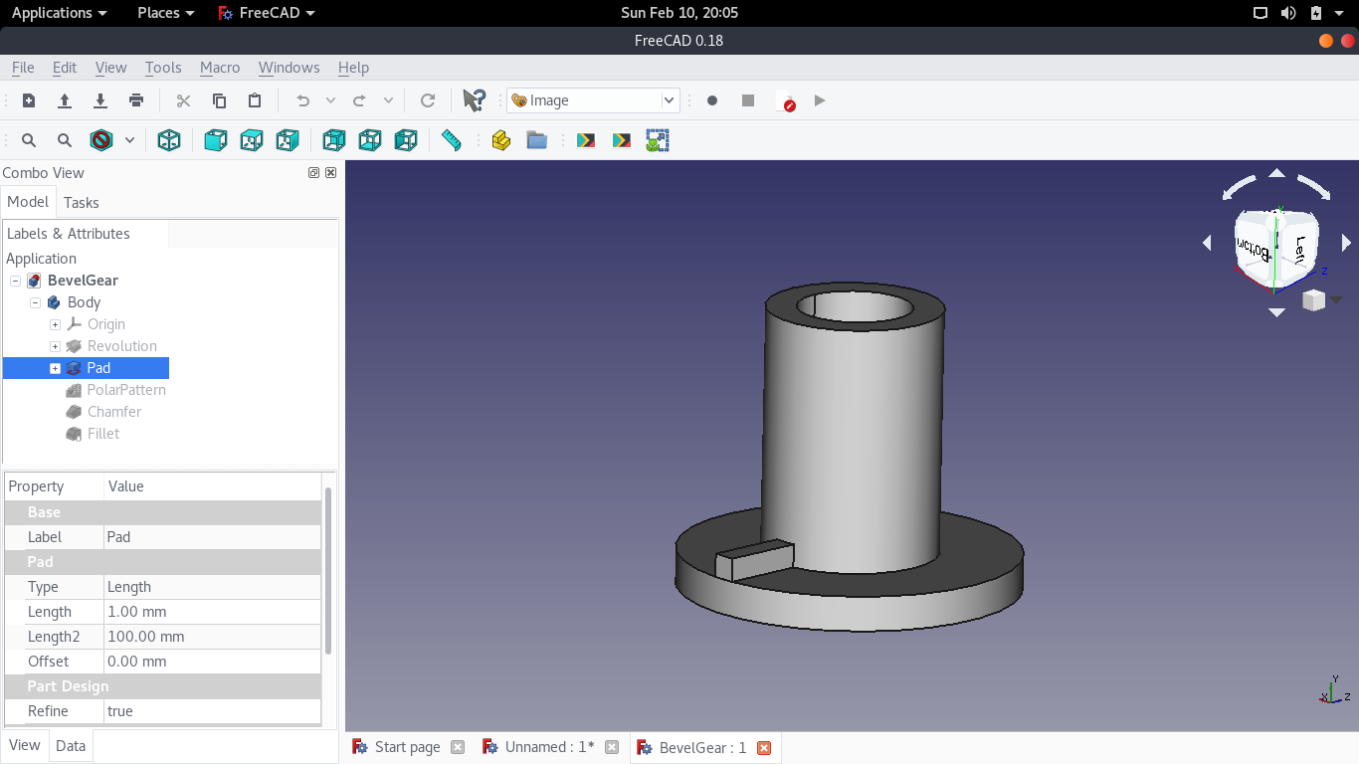Open the Macro menu
The width and height of the screenshot is (1359, 764).
click(x=220, y=68)
